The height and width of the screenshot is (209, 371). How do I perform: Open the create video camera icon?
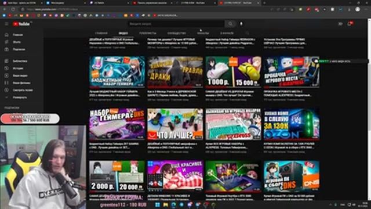340,24
